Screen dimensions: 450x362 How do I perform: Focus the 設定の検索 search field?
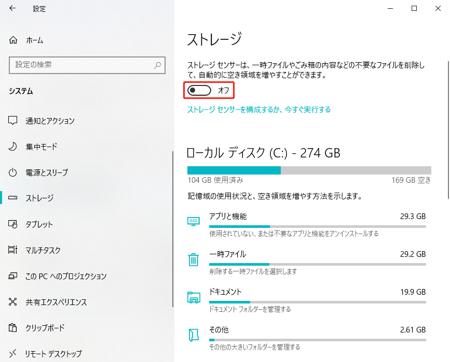tap(80, 65)
